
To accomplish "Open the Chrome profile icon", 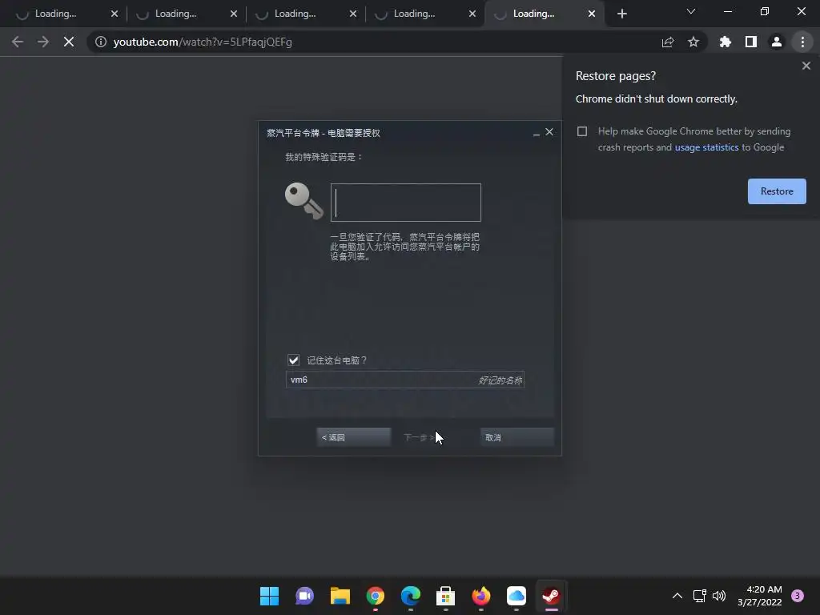I will 776,42.
